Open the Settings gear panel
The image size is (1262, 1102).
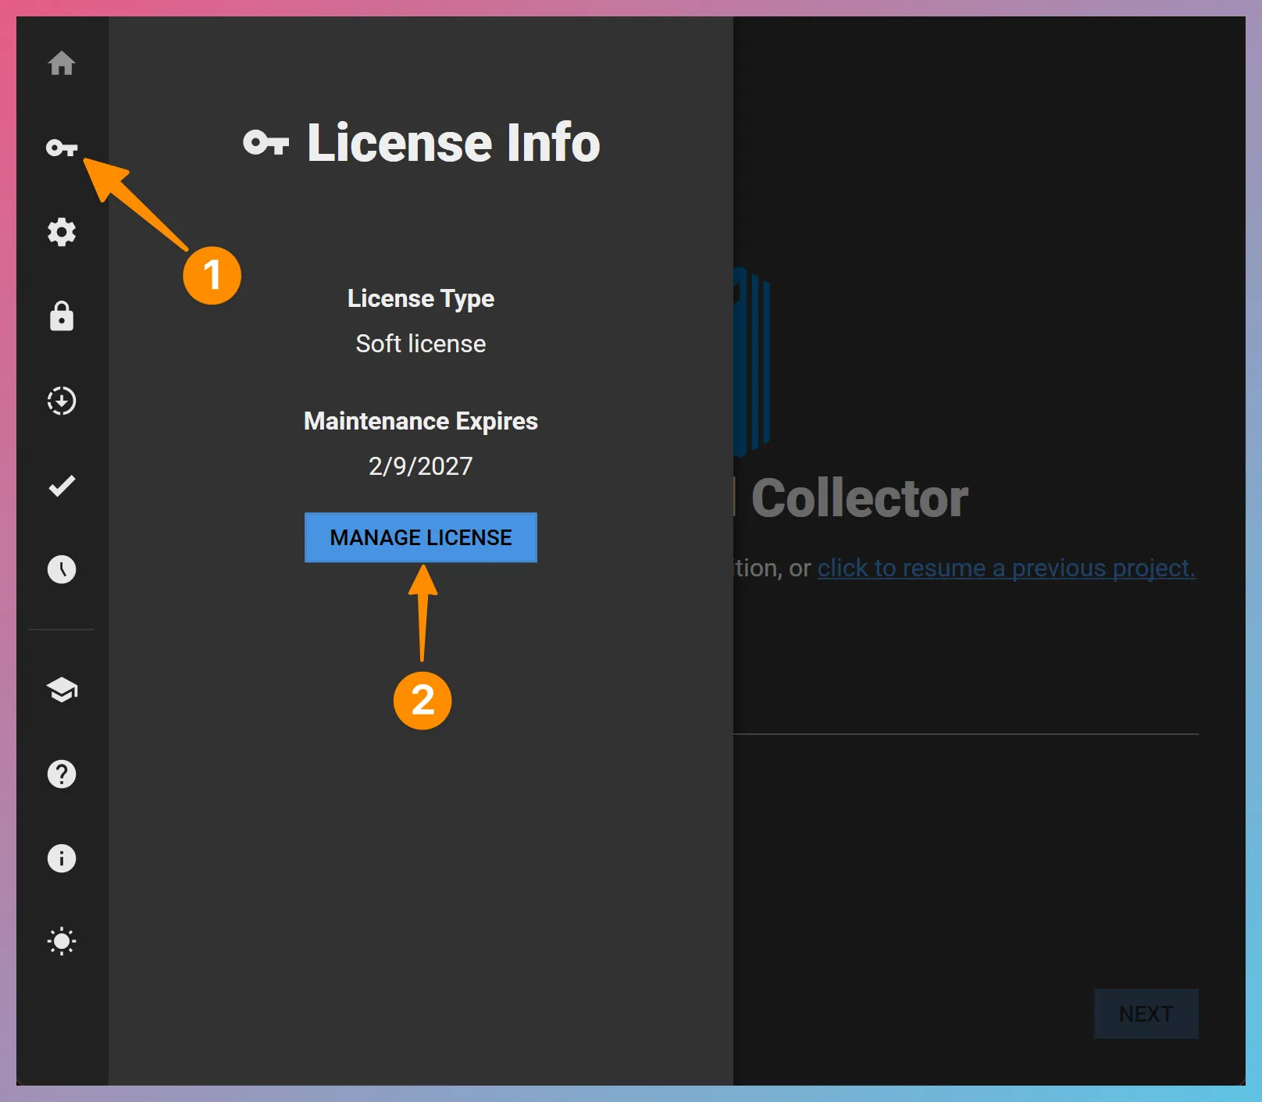click(62, 232)
